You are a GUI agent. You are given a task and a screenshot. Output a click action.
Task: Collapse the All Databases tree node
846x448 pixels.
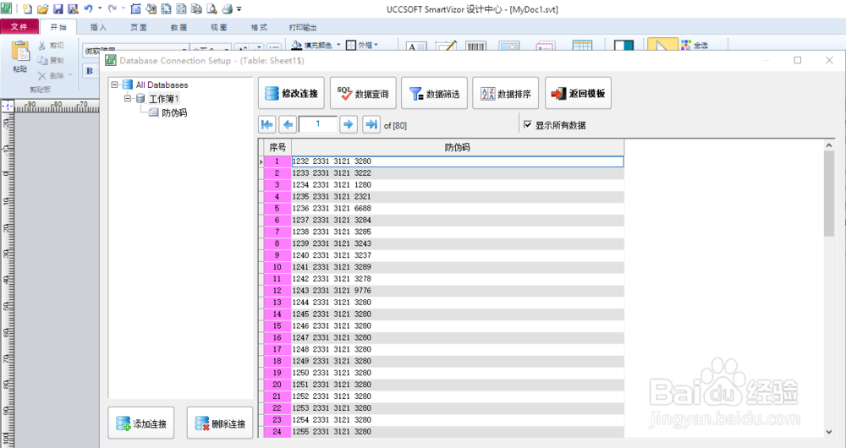point(114,85)
